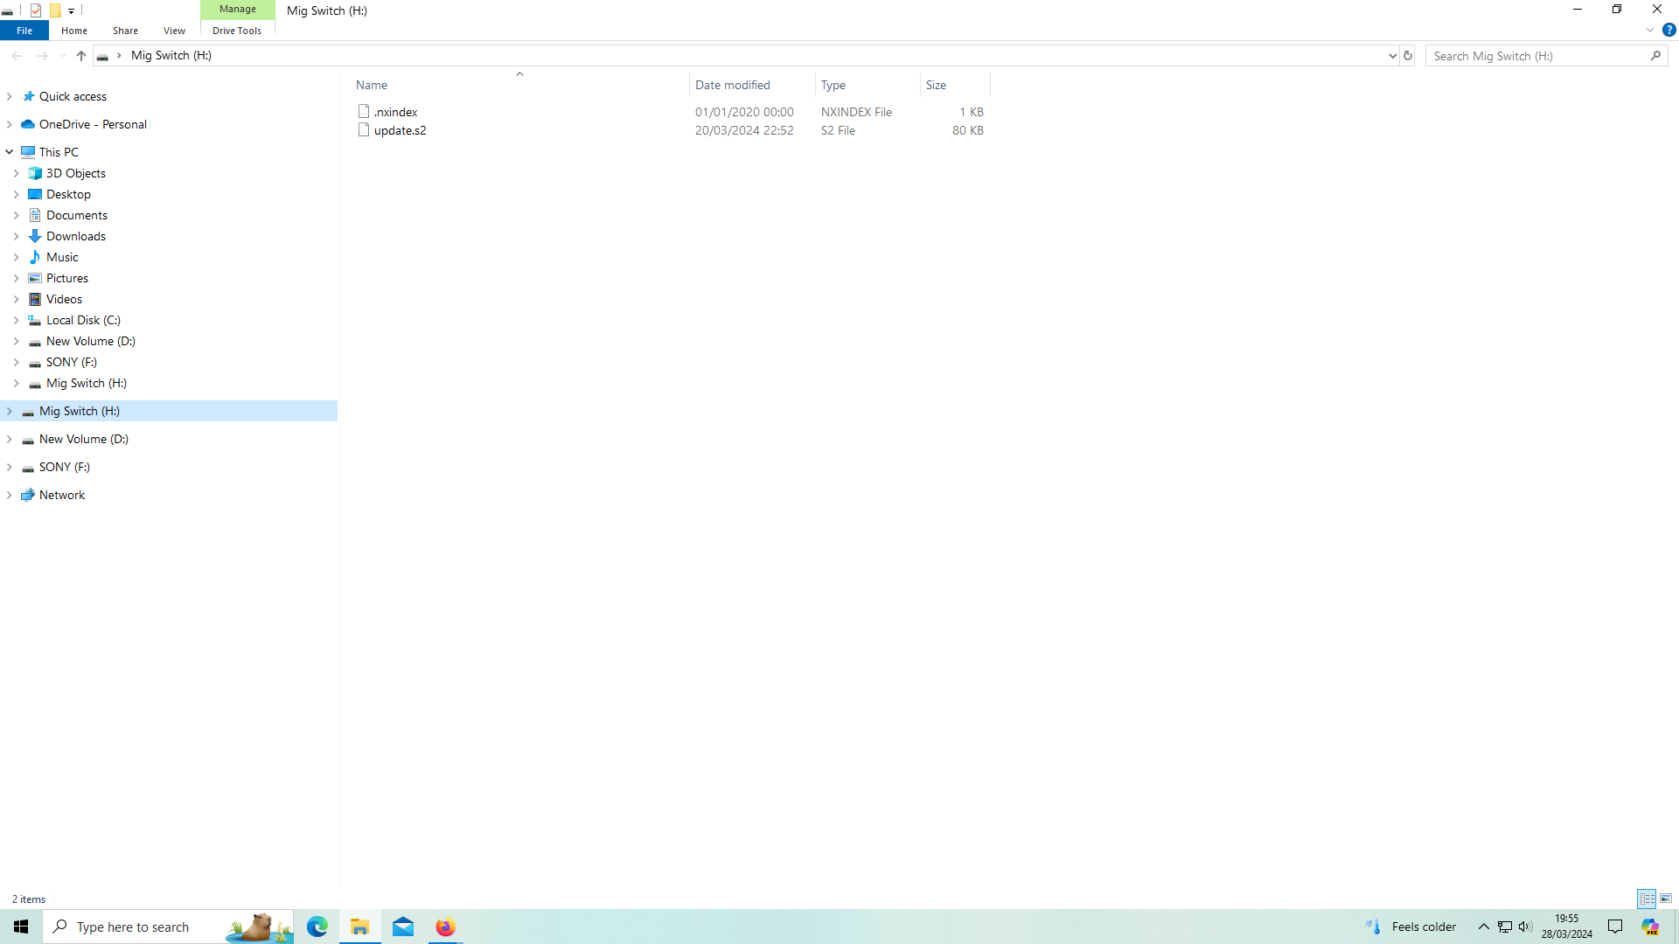This screenshot has width=1679, height=944.
Task: Refresh the Mig Switch (H:) folder
Action: [x=1408, y=56]
